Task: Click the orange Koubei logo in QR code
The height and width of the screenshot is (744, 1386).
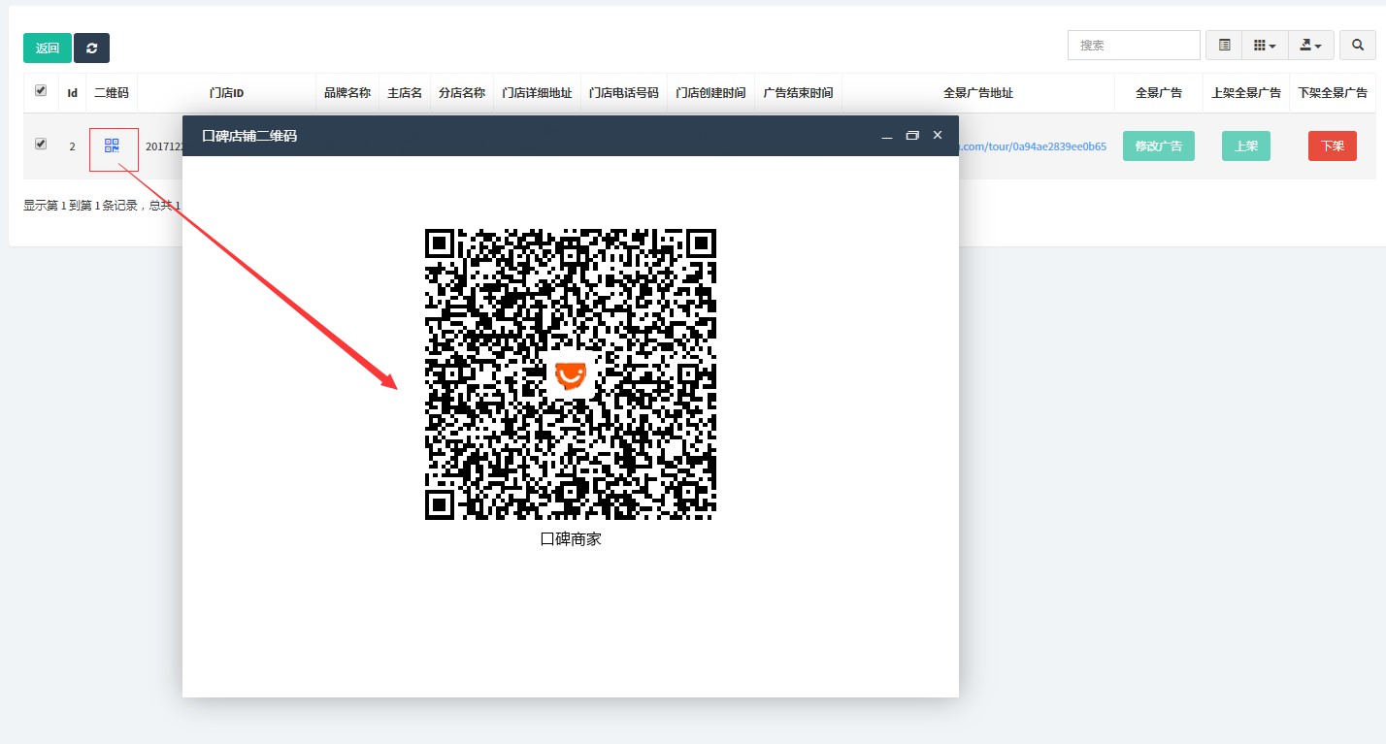Action: (x=571, y=374)
